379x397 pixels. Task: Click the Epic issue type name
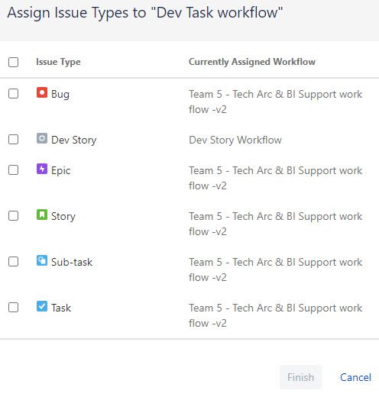coord(61,171)
